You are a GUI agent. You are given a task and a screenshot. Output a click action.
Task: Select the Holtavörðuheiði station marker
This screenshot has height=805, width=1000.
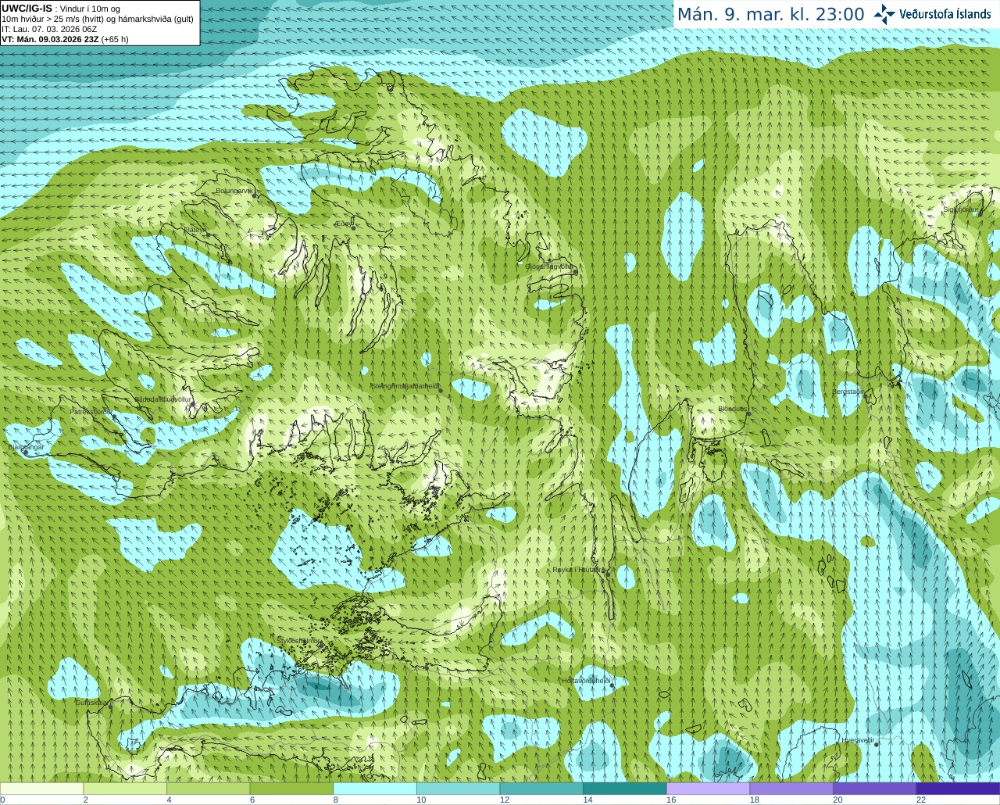click(x=612, y=685)
